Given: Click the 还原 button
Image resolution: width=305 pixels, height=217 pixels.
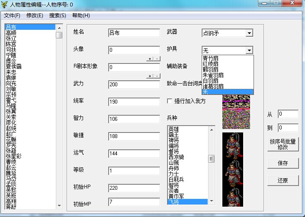Looking at the screenshot, I should coord(283,180).
